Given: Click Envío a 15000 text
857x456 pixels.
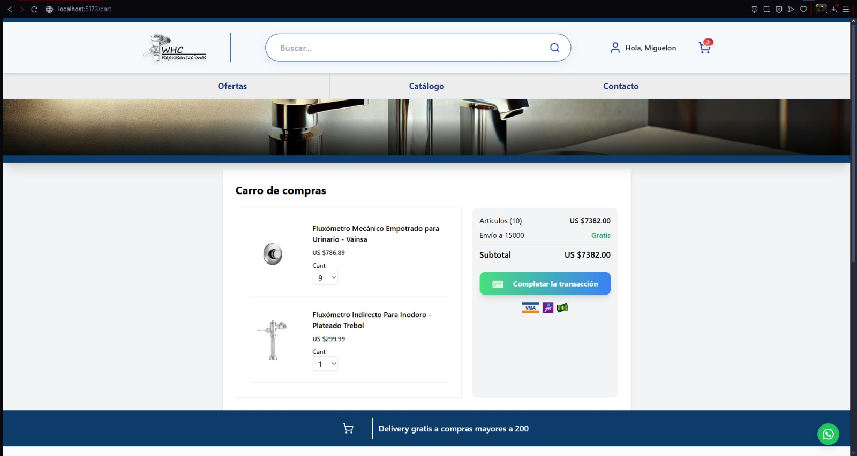Looking at the screenshot, I should click(502, 235).
